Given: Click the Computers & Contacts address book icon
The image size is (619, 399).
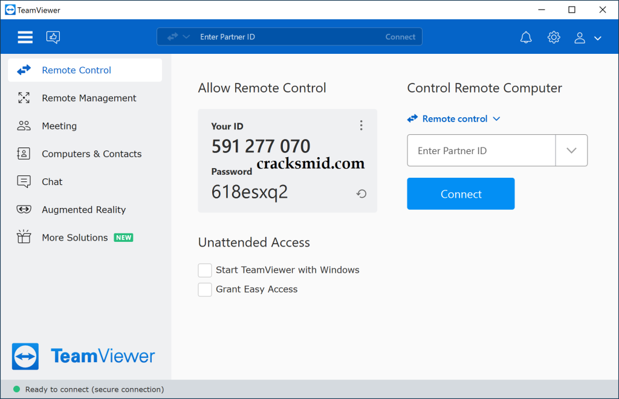Looking at the screenshot, I should coord(24,154).
